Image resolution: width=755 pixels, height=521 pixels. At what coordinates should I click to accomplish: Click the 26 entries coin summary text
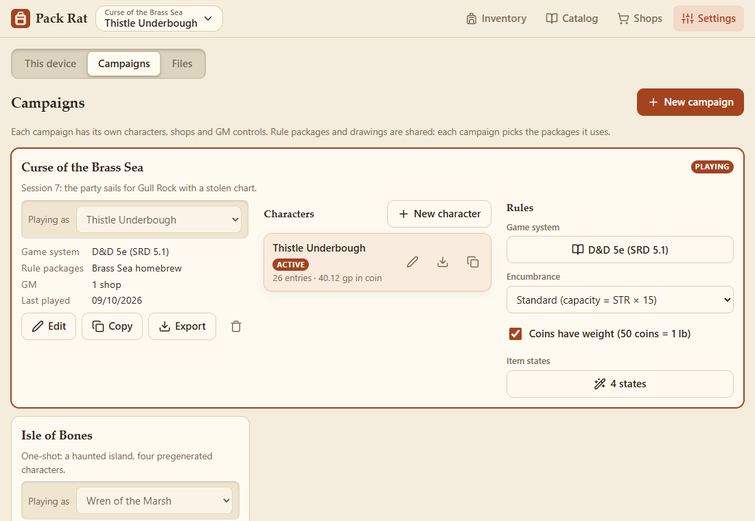pos(327,278)
